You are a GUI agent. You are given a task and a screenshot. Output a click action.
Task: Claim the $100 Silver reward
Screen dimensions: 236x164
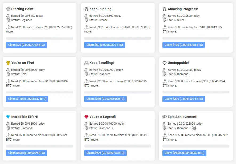[183, 45]
